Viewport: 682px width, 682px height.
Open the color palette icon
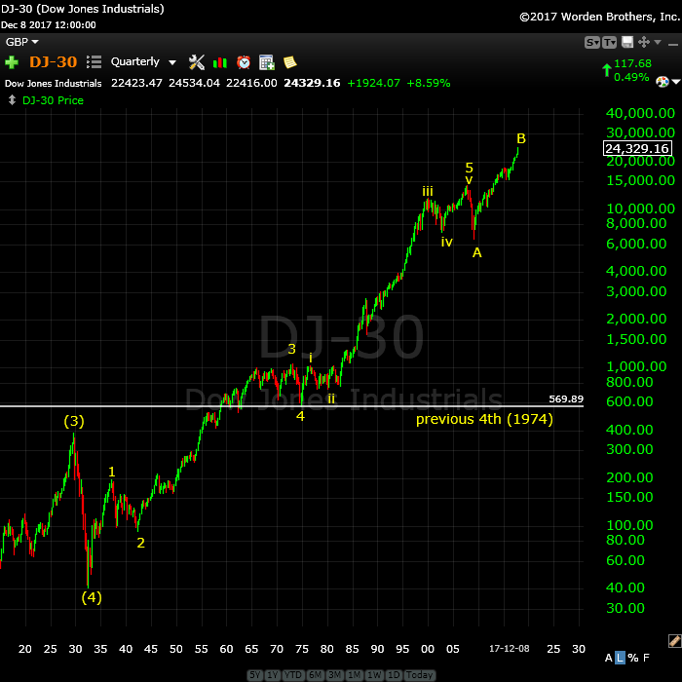tap(663, 81)
